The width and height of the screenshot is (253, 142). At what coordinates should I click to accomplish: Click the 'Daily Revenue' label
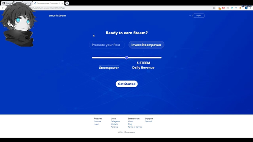[x=143, y=67]
